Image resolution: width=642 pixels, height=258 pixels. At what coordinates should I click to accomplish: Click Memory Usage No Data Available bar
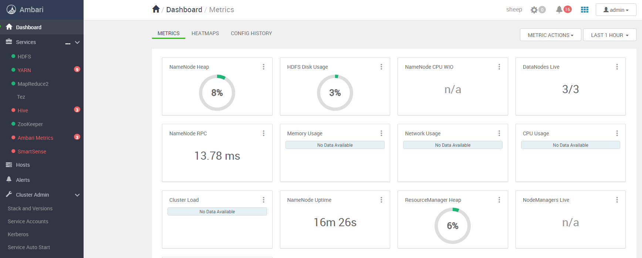click(x=335, y=145)
